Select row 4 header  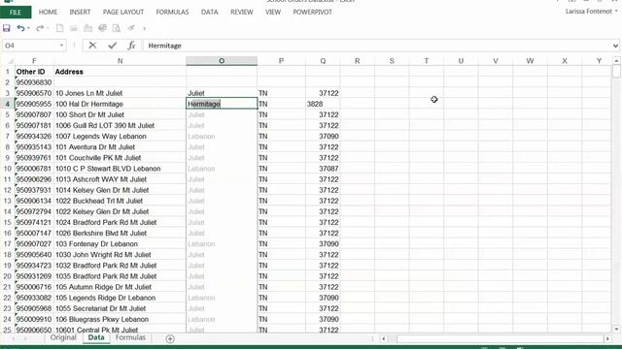point(7,104)
